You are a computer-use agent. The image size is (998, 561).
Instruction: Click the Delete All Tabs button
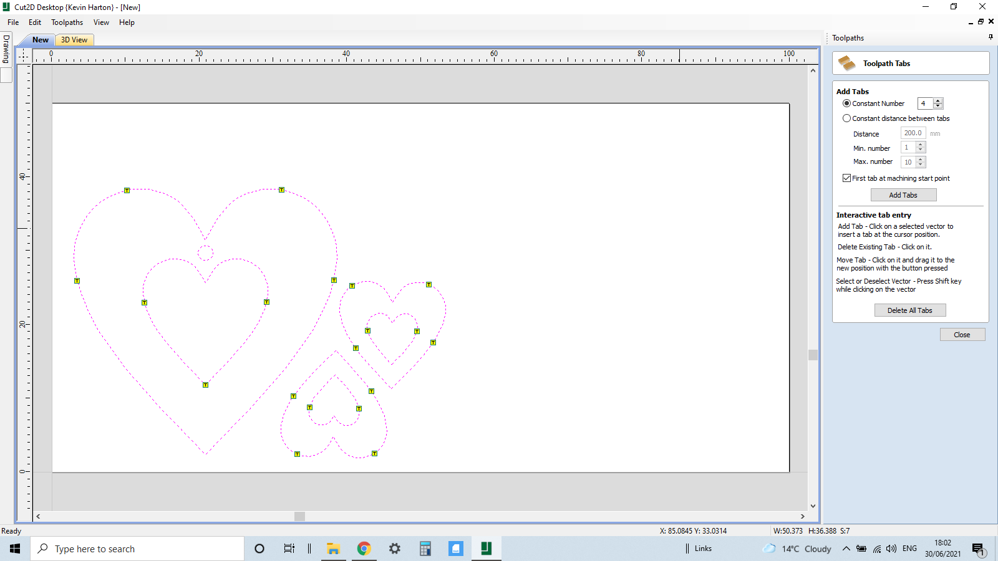click(x=909, y=310)
